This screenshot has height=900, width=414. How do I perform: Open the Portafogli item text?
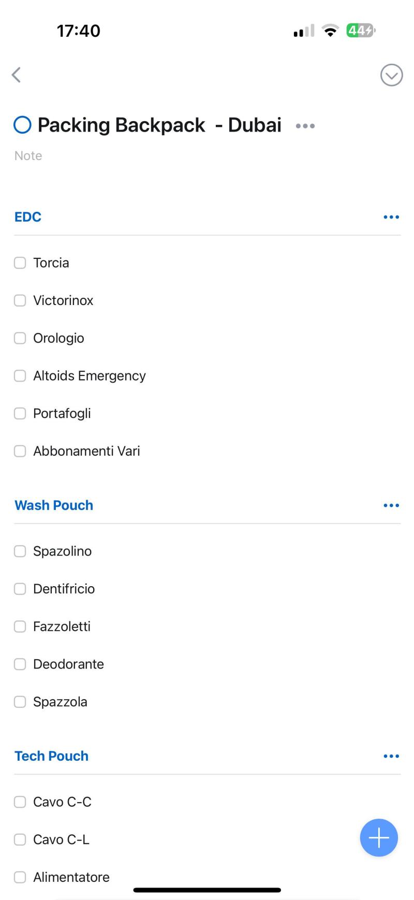[62, 413]
